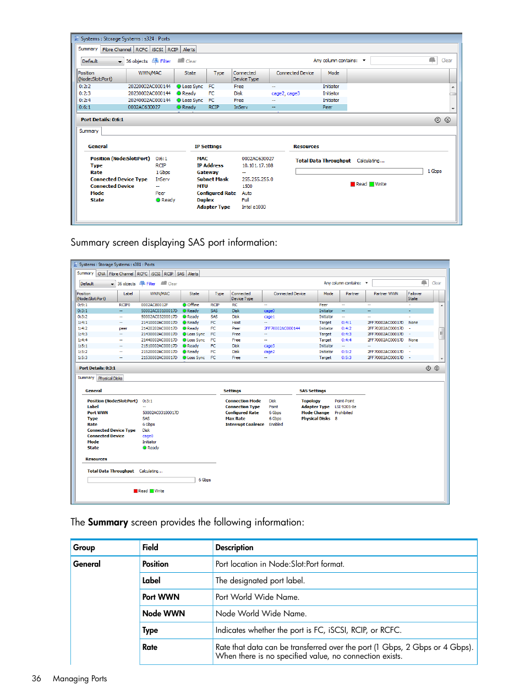Screen dimensions: 525x700
Task: Select RCIP tab in s381 window
Action: (168, 274)
